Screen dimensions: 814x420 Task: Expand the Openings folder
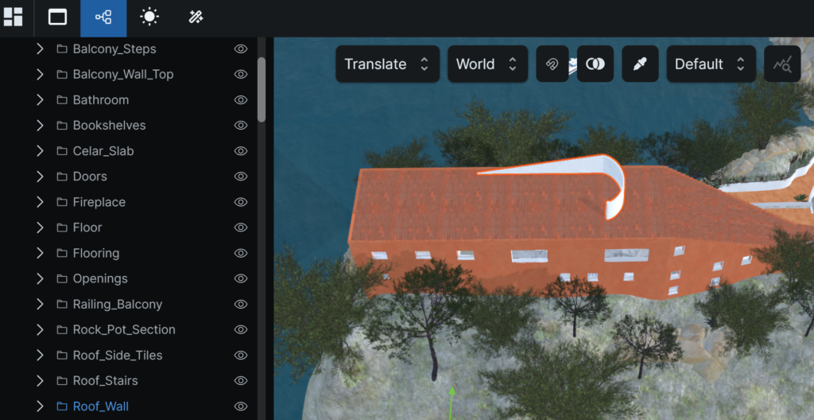pyautogui.click(x=40, y=278)
